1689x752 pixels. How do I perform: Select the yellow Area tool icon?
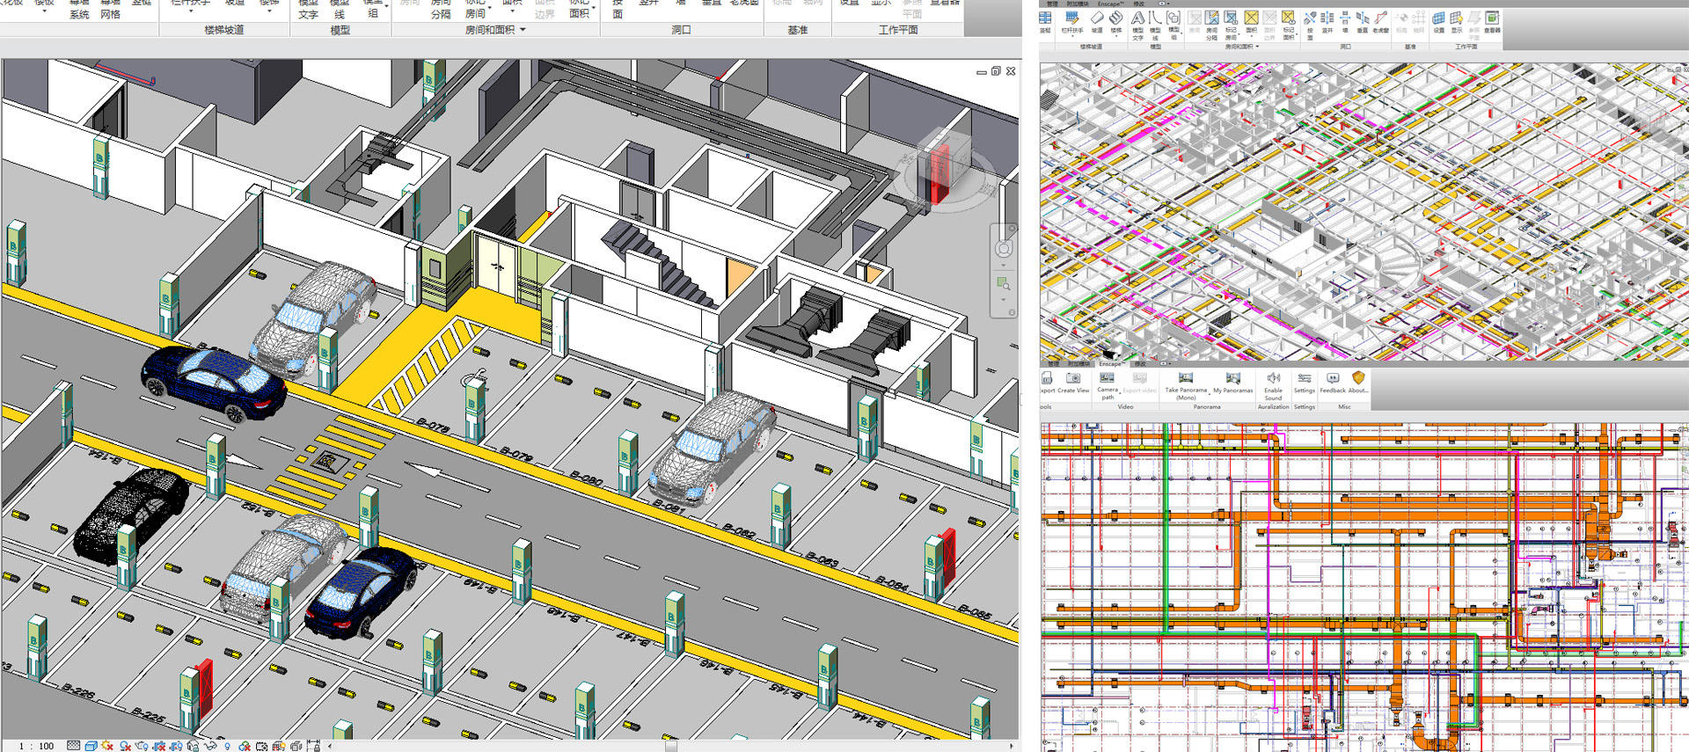(x=1251, y=18)
